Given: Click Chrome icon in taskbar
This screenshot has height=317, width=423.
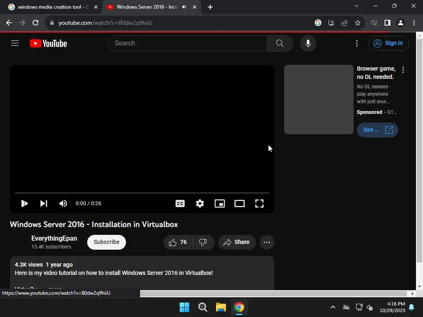Looking at the screenshot, I should click(239, 307).
